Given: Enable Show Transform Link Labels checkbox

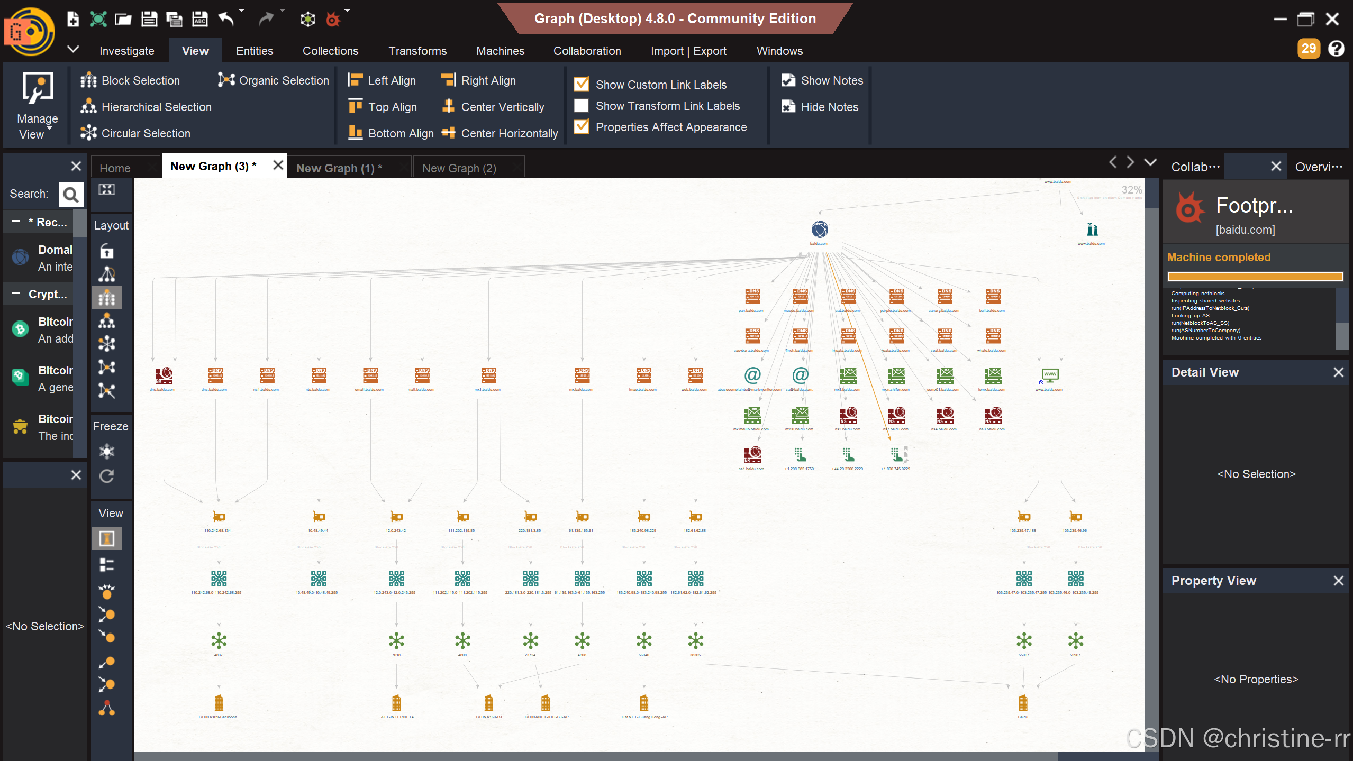Looking at the screenshot, I should (582, 106).
